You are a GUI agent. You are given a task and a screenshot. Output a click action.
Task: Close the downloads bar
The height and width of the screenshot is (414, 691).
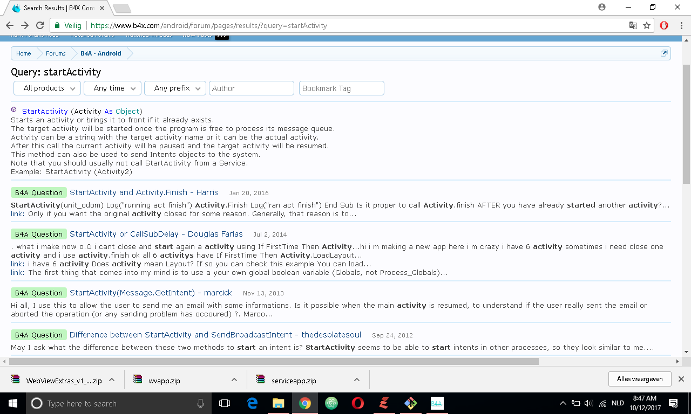pos(681,379)
